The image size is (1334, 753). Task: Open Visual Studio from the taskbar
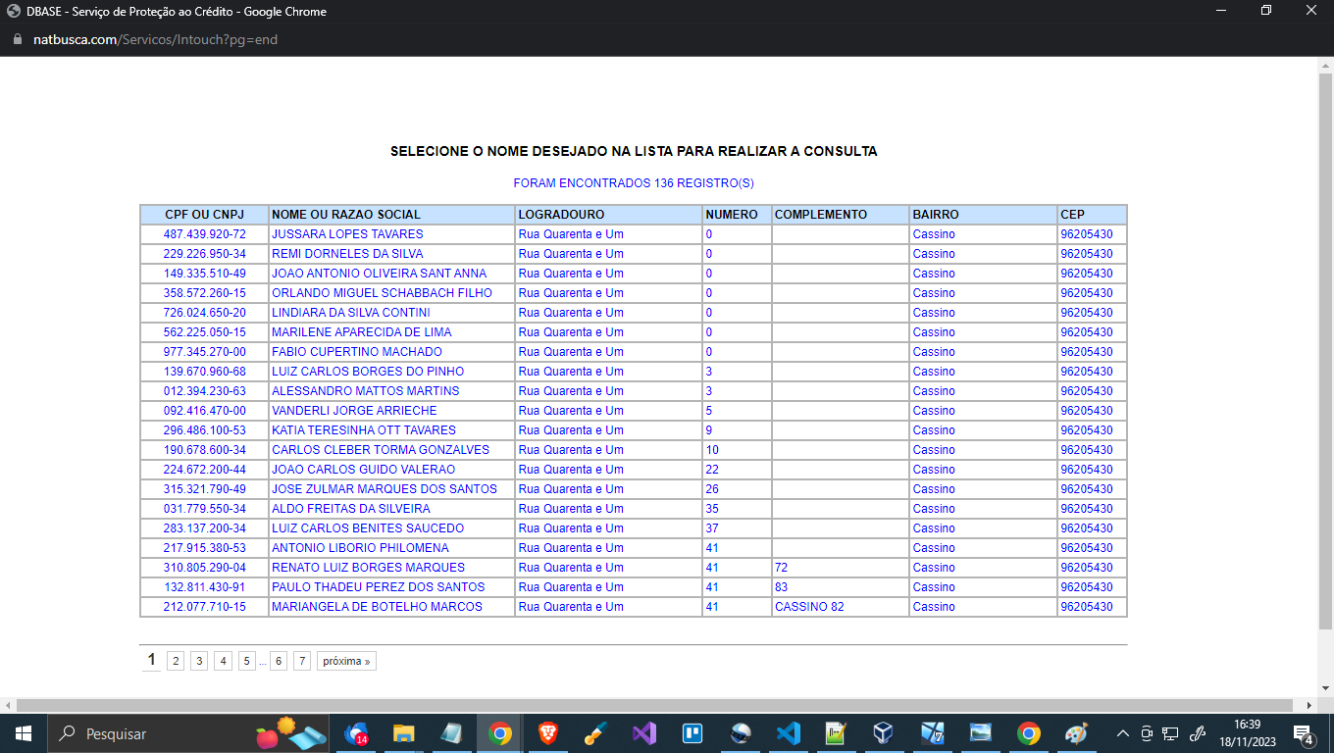point(644,733)
